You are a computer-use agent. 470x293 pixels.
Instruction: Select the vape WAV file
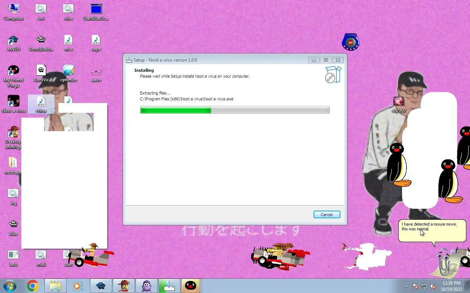[x=96, y=43]
